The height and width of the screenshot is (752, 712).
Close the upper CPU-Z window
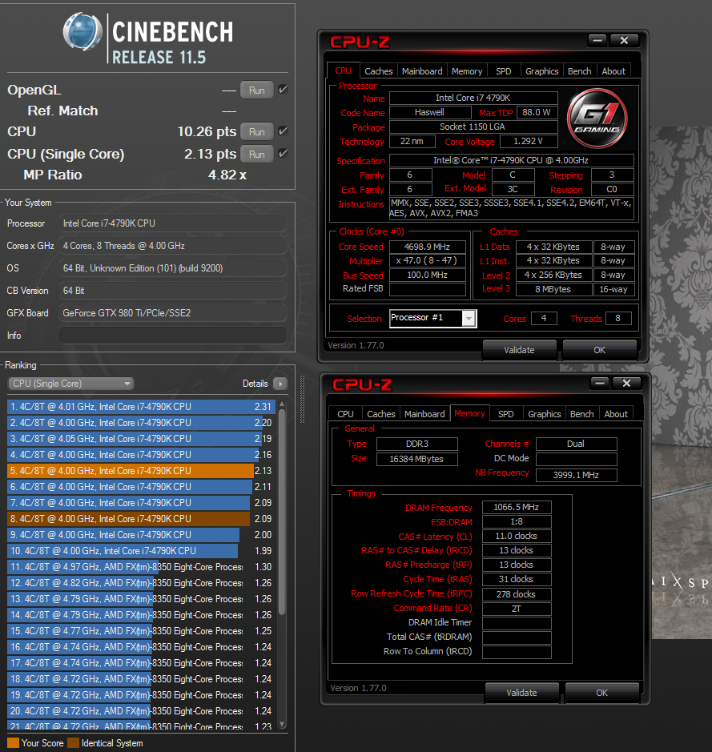point(624,40)
